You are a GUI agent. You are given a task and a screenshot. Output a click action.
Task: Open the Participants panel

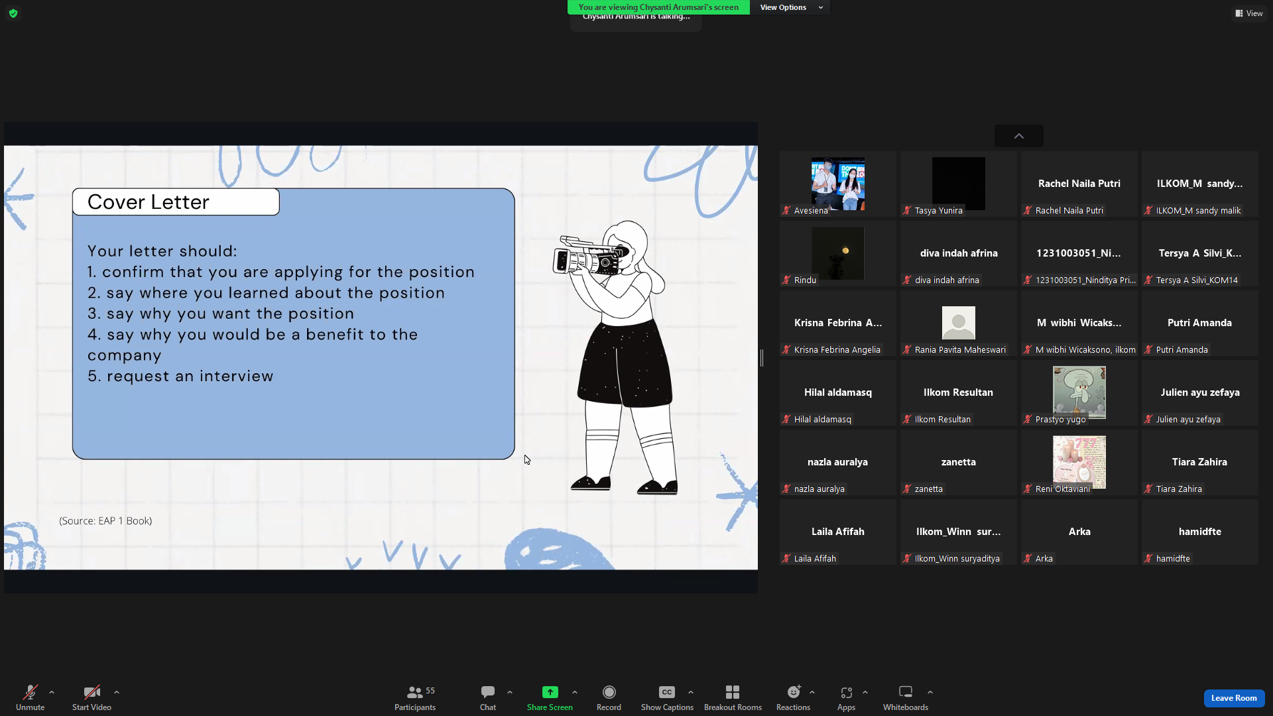415,697
